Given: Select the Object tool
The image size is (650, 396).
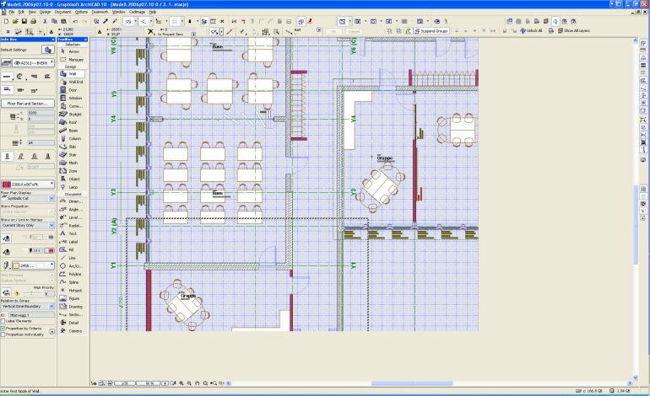Looking at the screenshot, I should coord(73,179).
